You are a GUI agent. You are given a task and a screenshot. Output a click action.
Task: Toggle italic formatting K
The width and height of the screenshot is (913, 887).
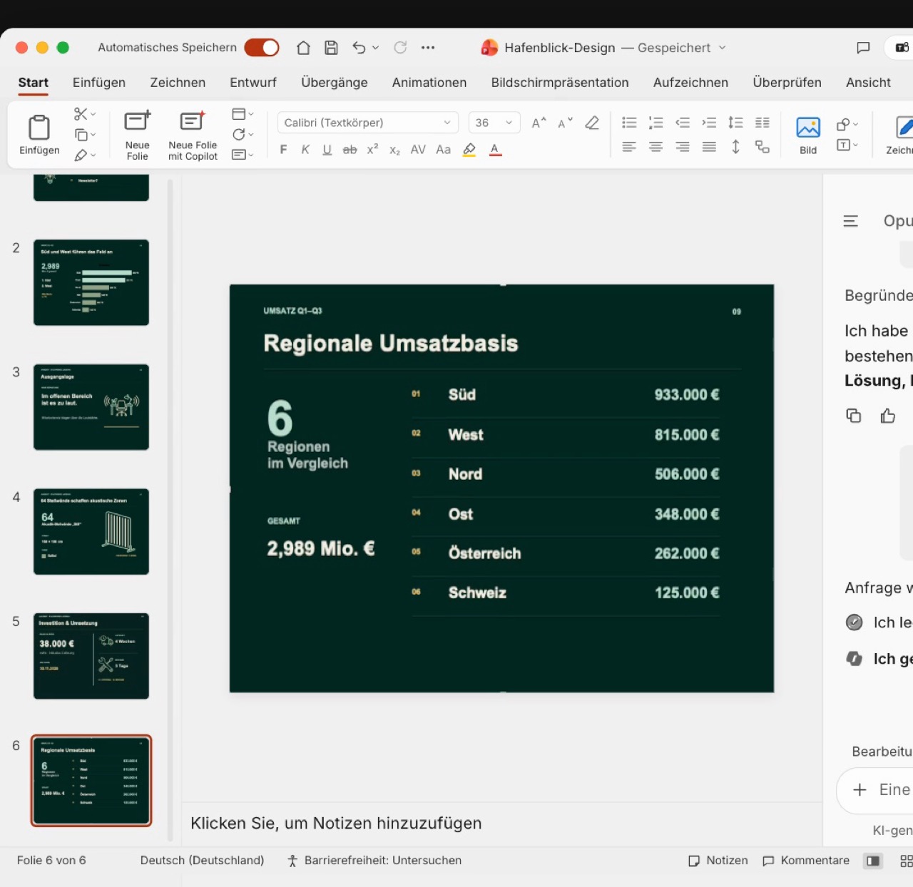[305, 150]
